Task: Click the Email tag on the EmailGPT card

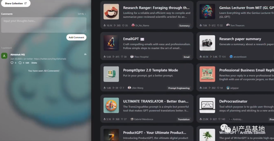Action: [186, 57]
